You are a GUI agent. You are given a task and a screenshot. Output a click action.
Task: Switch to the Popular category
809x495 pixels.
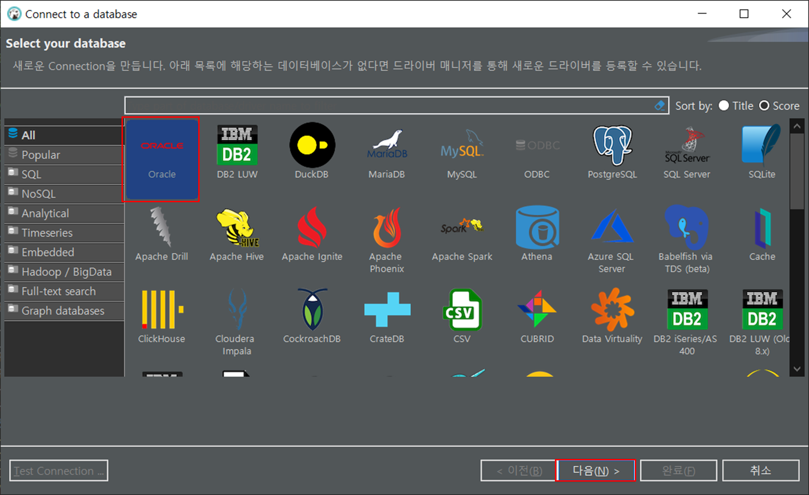64,155
